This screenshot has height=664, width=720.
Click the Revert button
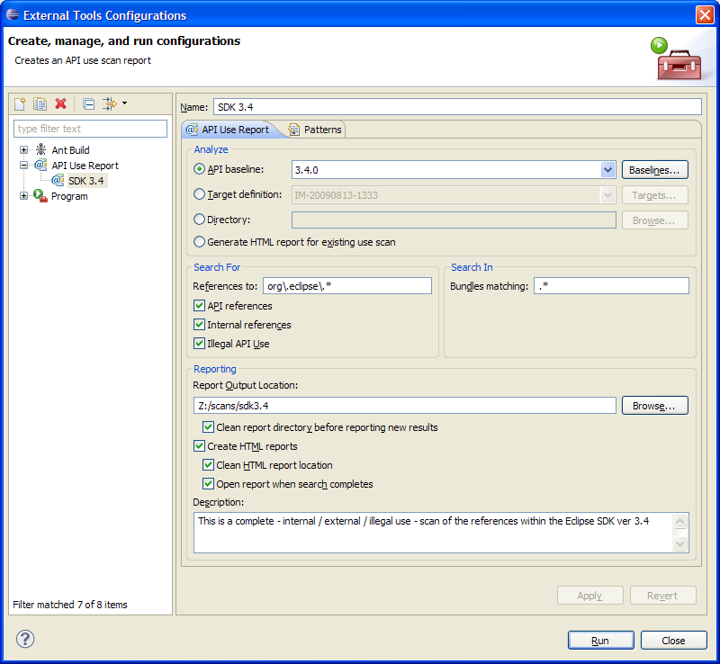pos(663,596)
